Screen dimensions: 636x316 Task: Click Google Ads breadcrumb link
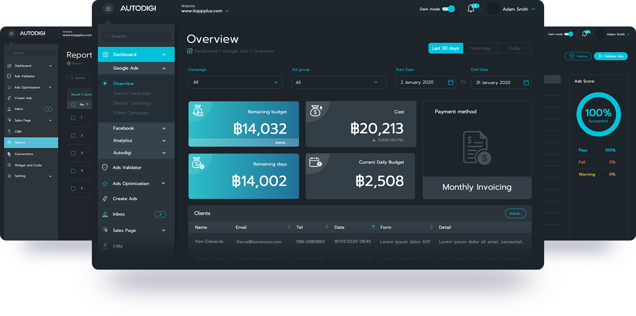coord(235,51)
